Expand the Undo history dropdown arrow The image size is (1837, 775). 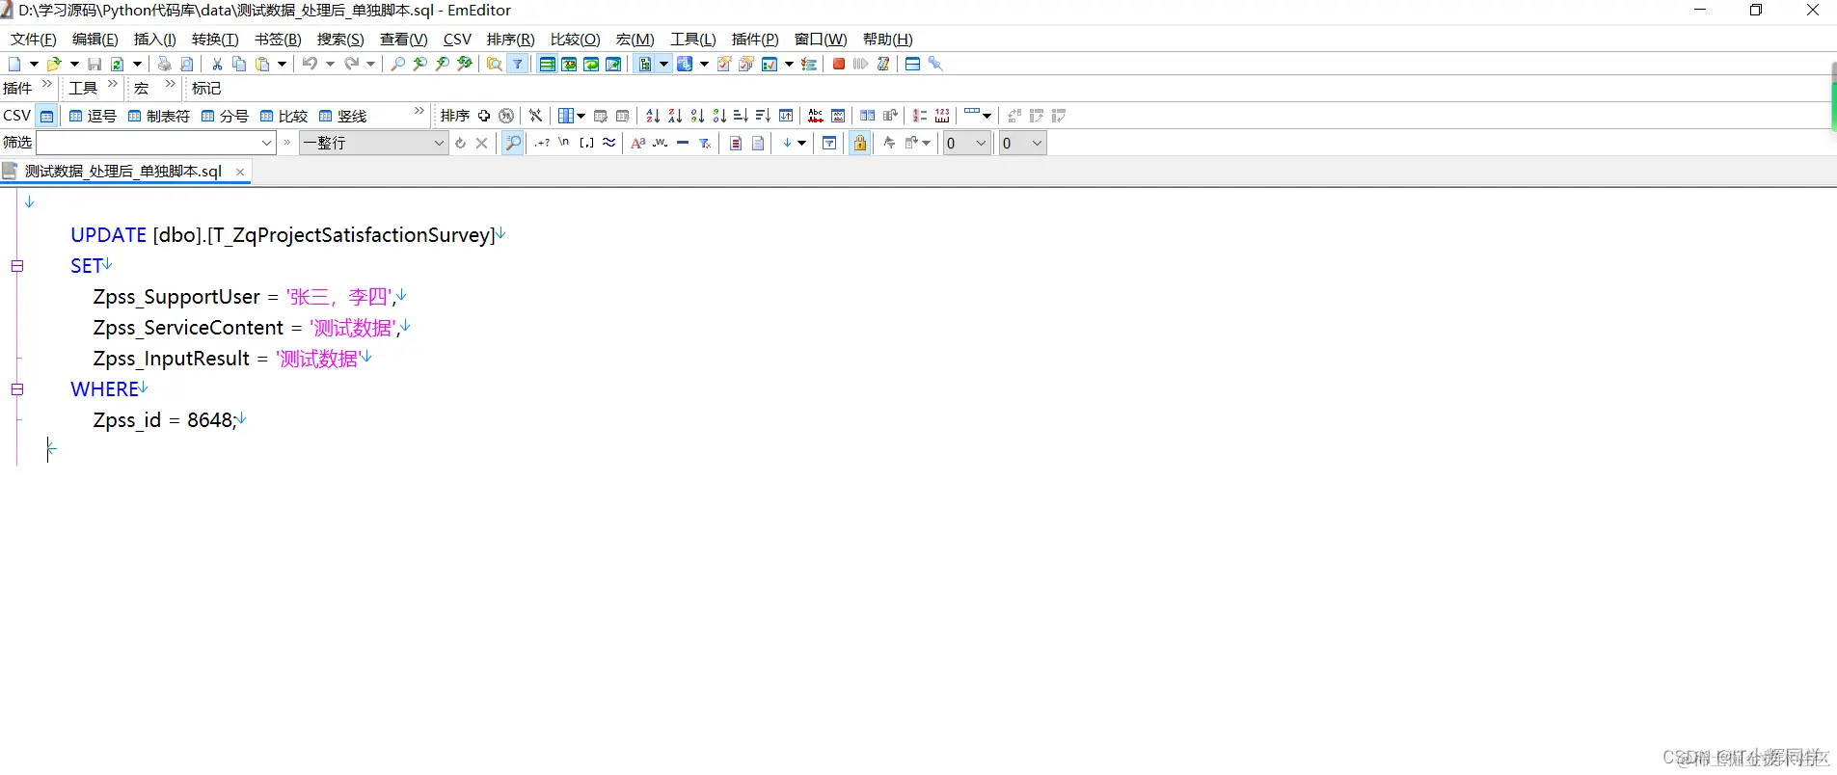click(330, 64)
